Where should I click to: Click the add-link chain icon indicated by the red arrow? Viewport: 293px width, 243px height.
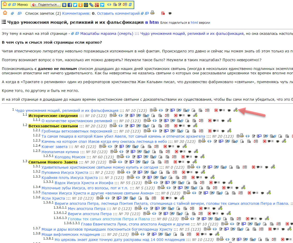pos(235,110)
